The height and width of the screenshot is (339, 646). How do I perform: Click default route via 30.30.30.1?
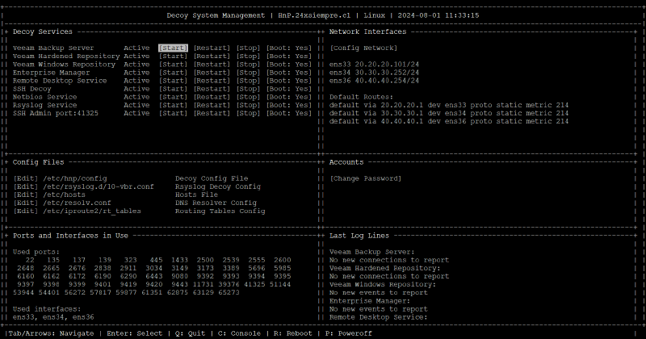pyautogui.click(x=449, y=113)
